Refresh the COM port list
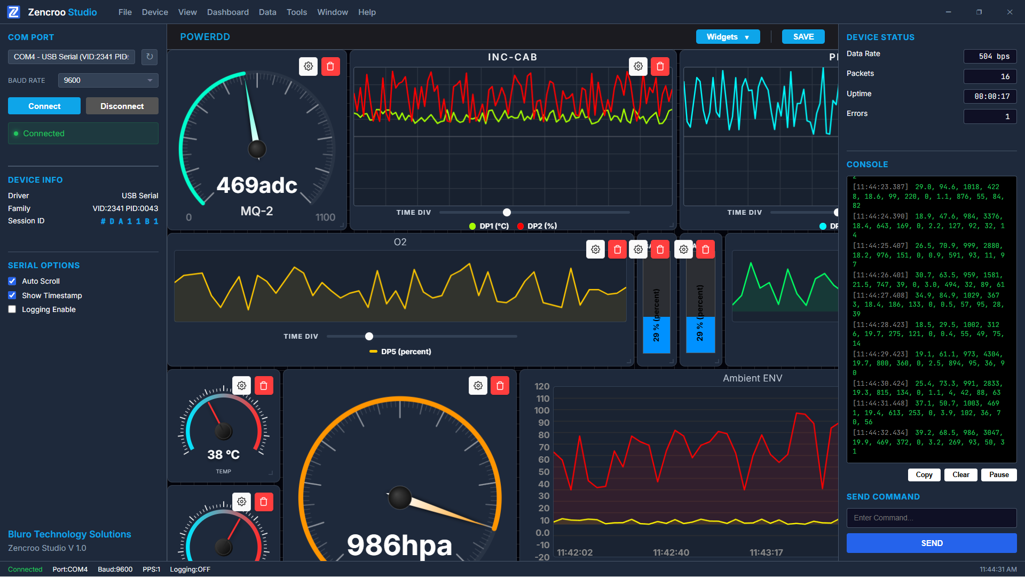The width and height of the screenshot is (1025, 577). [x=149, y=57]
